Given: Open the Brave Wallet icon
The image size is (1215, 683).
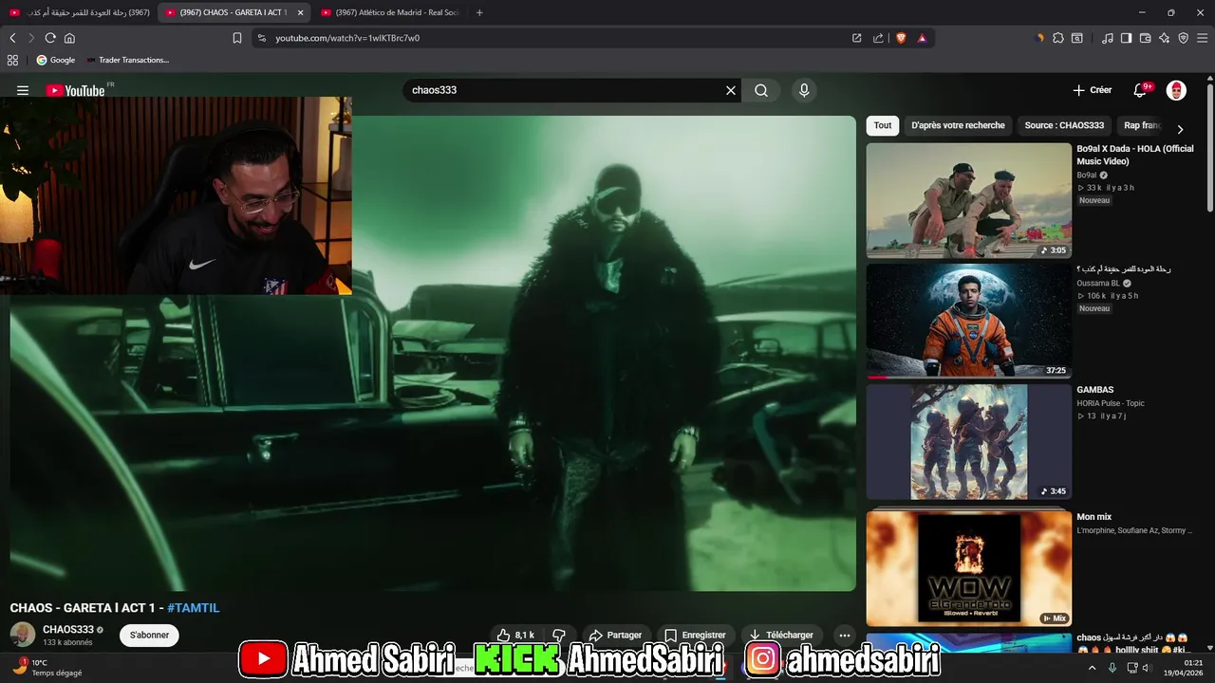Looking at the screenshot, I should click(x=1146, y=38).
